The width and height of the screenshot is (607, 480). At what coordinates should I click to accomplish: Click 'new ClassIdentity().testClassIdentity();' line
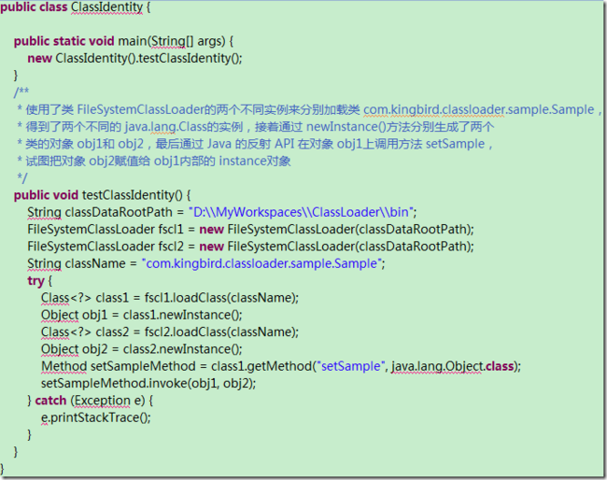134,59
